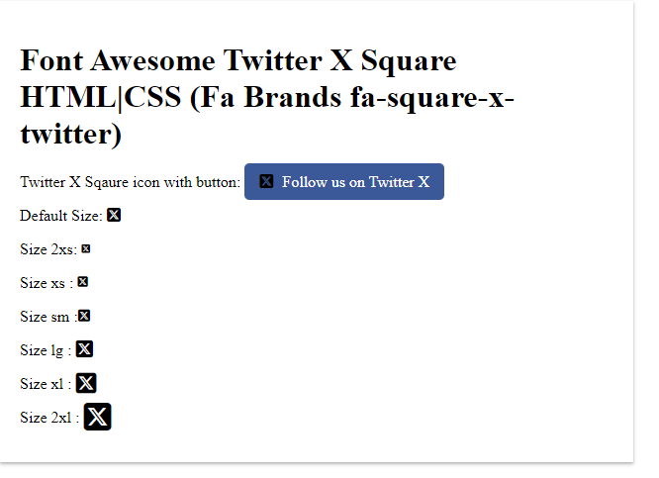The height and width of the screenshot is (478, 659).
Task: Click the 'Default Size:' label
Action: coord(61,216)
